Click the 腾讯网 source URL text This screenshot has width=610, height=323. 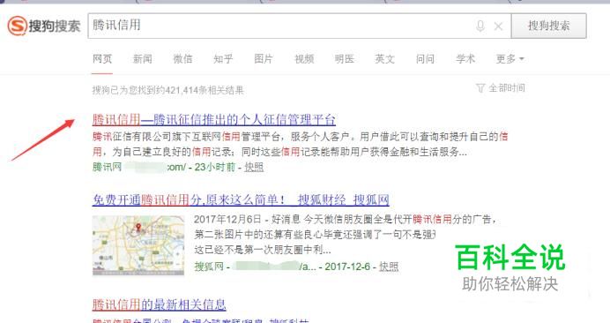pos(139,167)
